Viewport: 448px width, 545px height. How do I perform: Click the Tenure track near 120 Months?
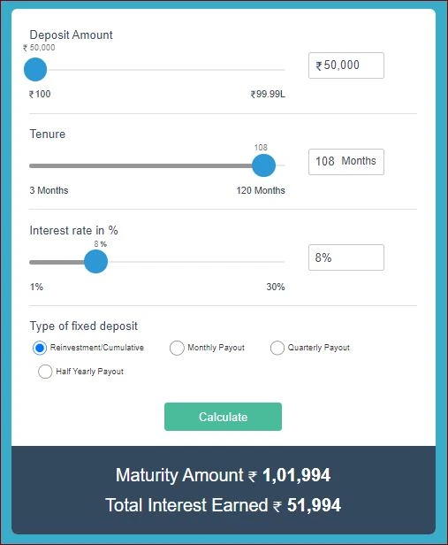coord(282,165)
